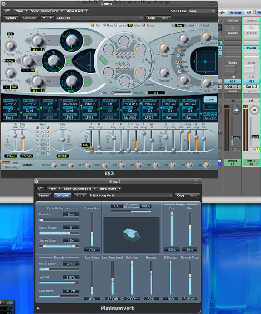This screenshot has width=261, height=314.
Task: Click the effect Speed knob
Action: click(207, 83)
